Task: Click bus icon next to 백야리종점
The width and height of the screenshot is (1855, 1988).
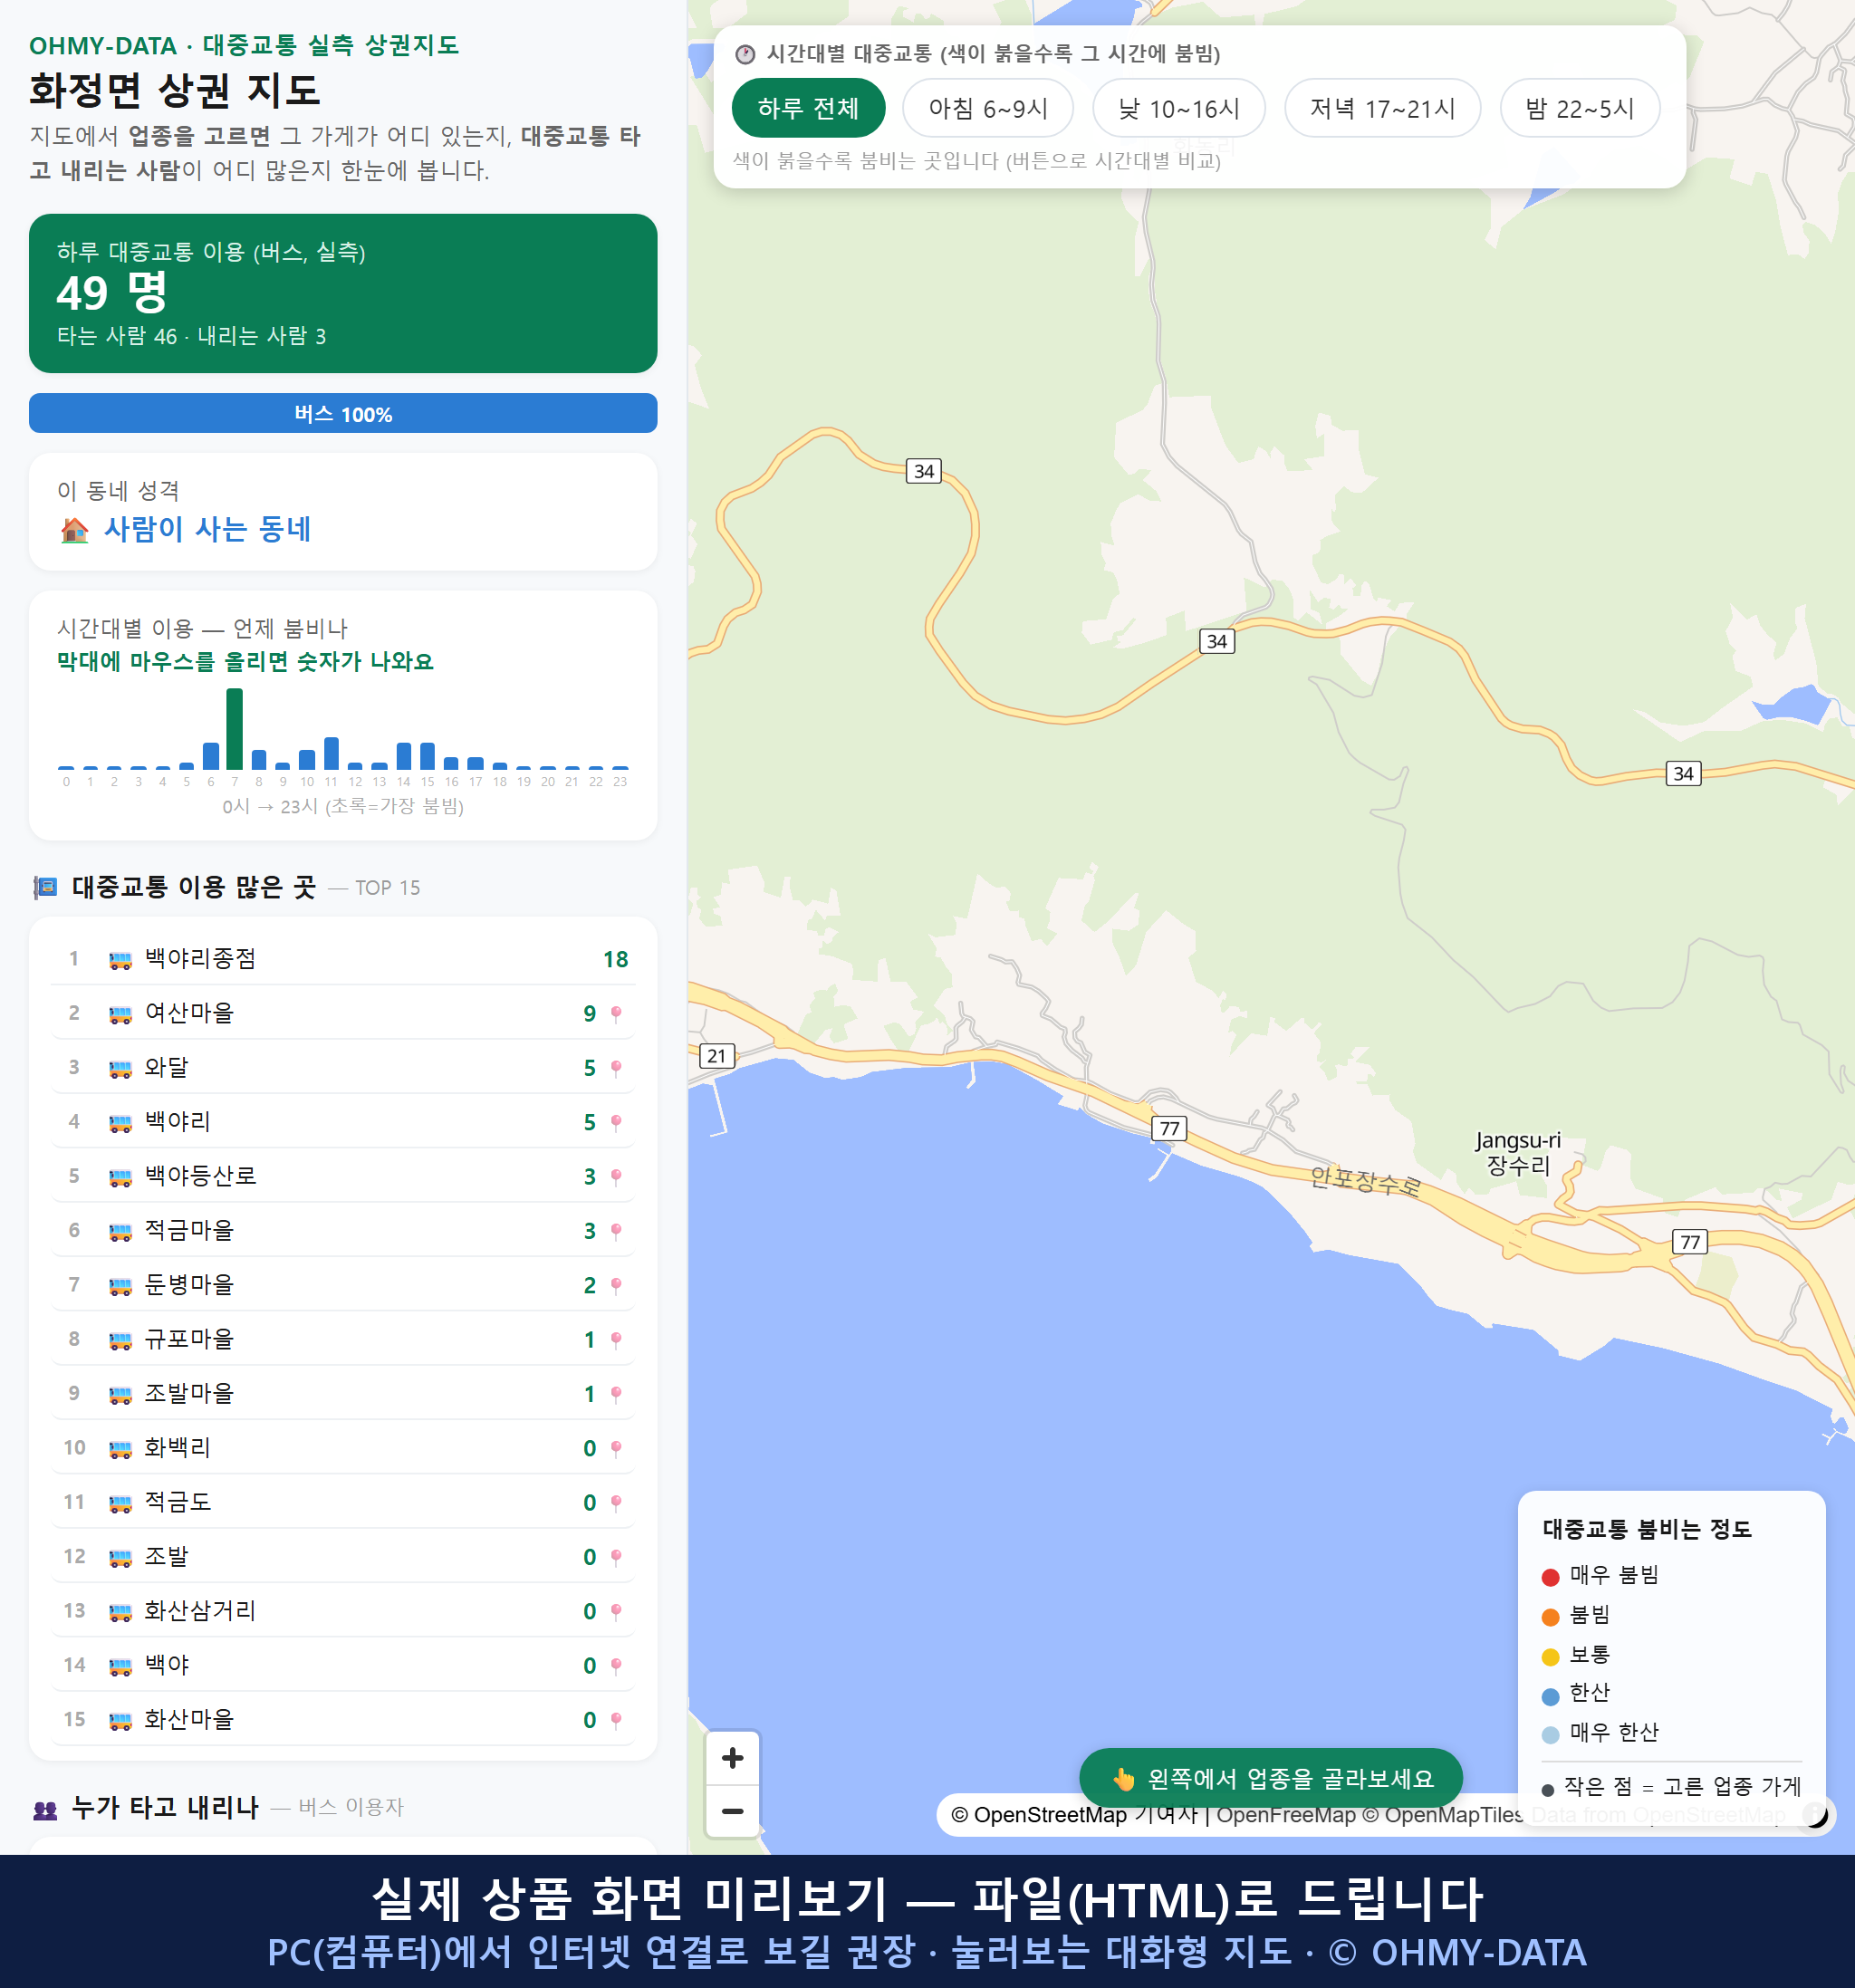Action: 120,960
